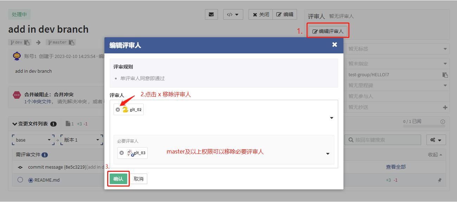Open the code download dropdown
This screenshot has height=202, width=457.
coord(233,14)
